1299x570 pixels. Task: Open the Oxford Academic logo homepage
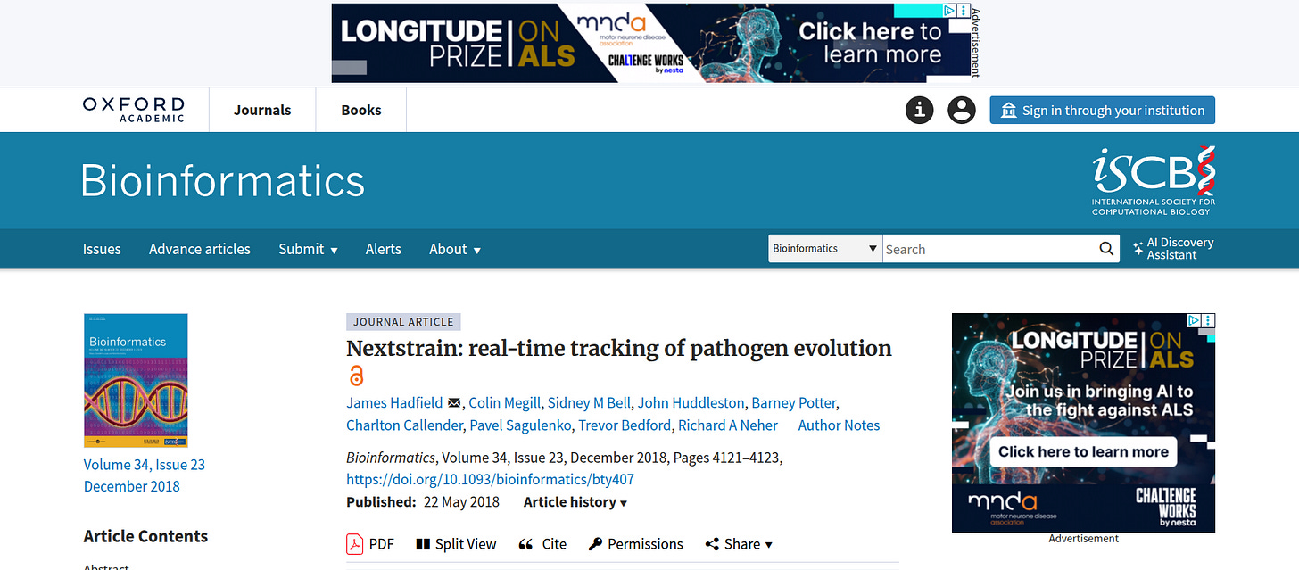pos(134,110)
